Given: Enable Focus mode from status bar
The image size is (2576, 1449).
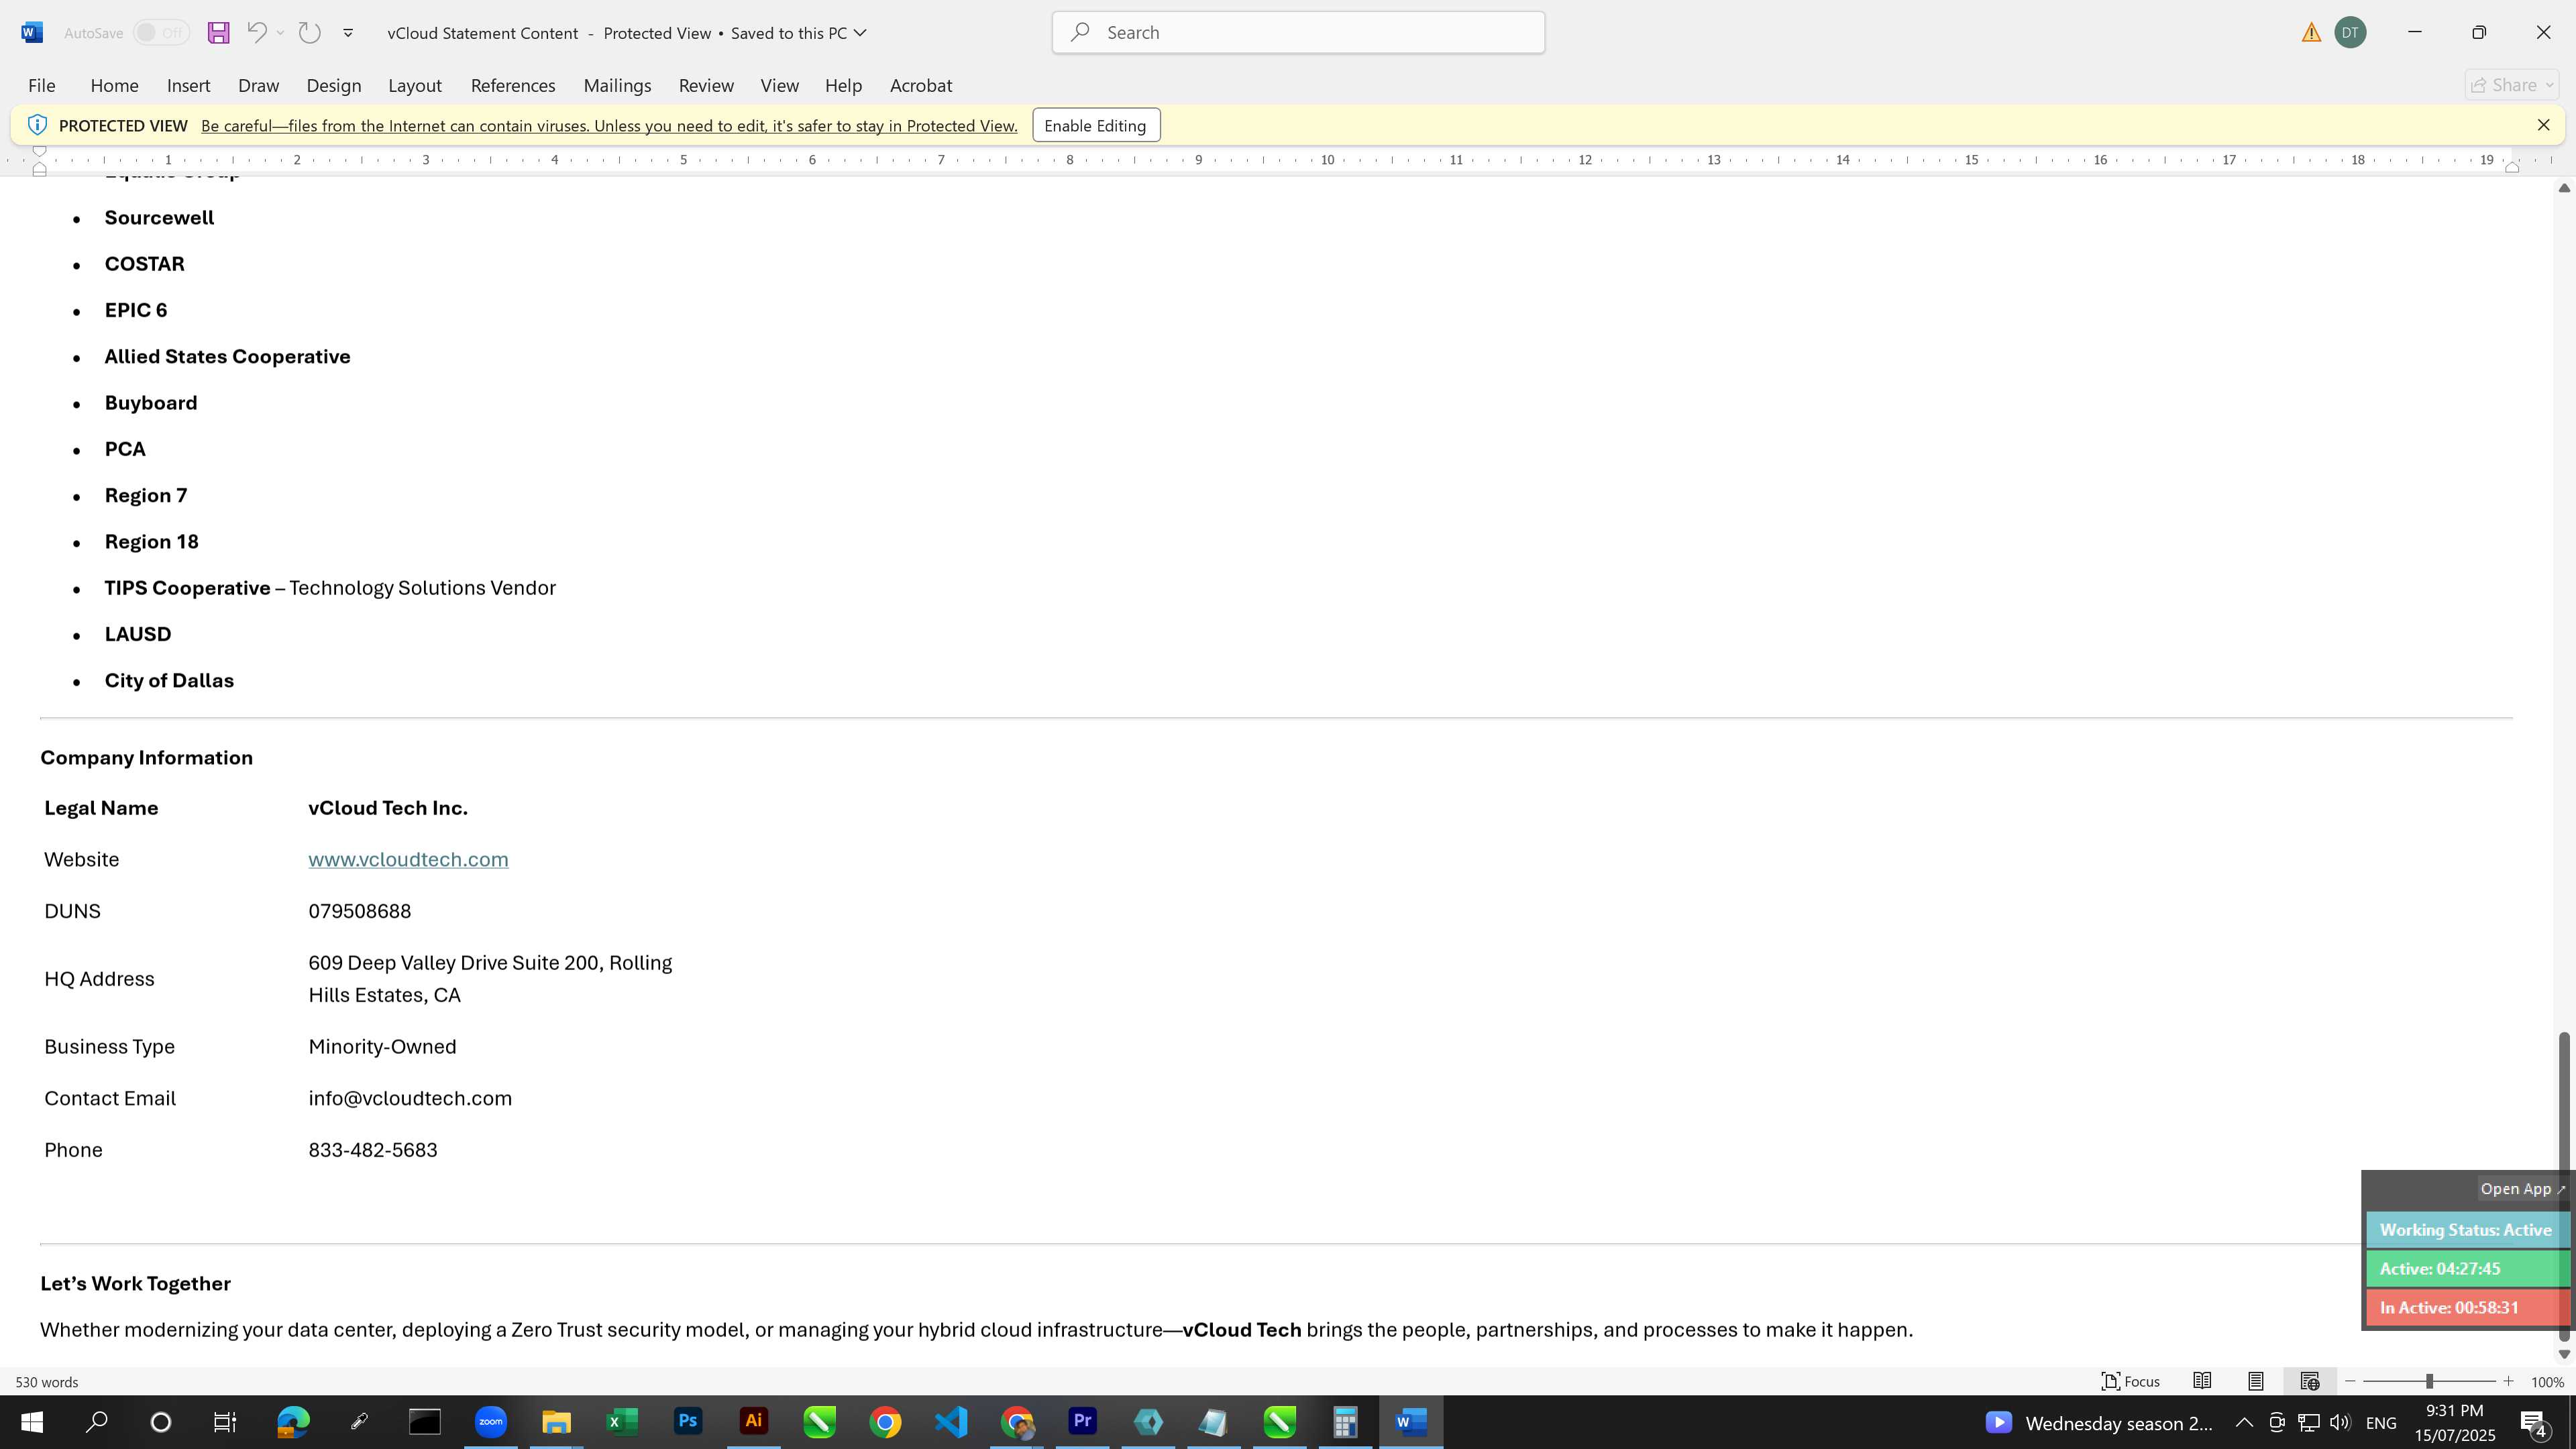Looking at the screenshot, I should pos(2131,1382).
